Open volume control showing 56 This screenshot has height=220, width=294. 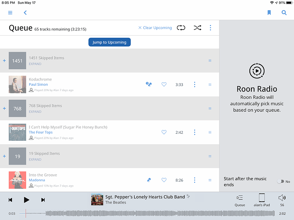coord(282,200)
